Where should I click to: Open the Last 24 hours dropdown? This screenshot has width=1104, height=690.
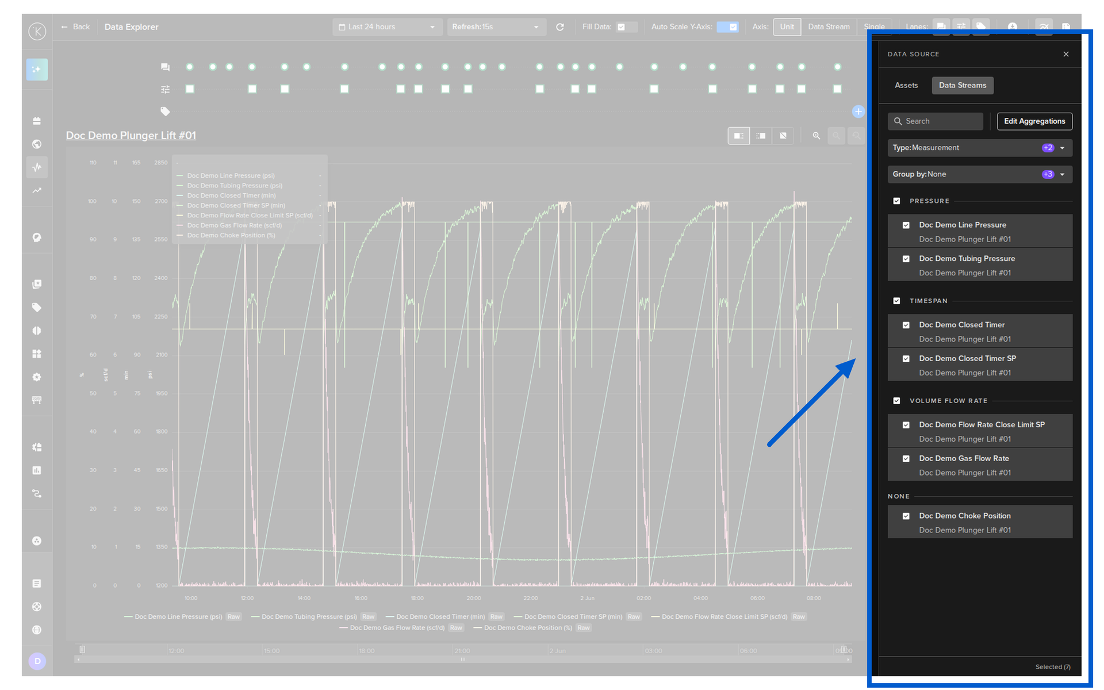[x=387, y=27]
